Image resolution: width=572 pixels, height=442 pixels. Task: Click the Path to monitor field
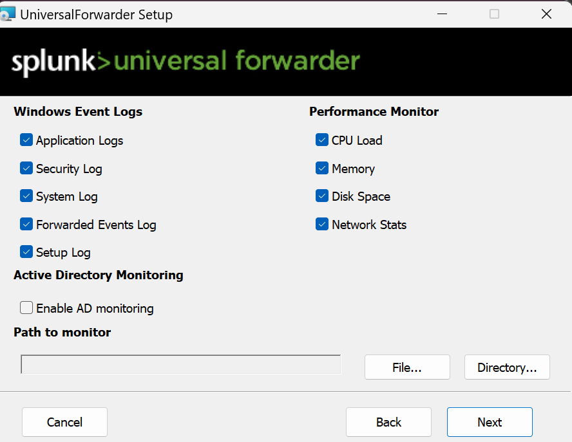point(180,364)
